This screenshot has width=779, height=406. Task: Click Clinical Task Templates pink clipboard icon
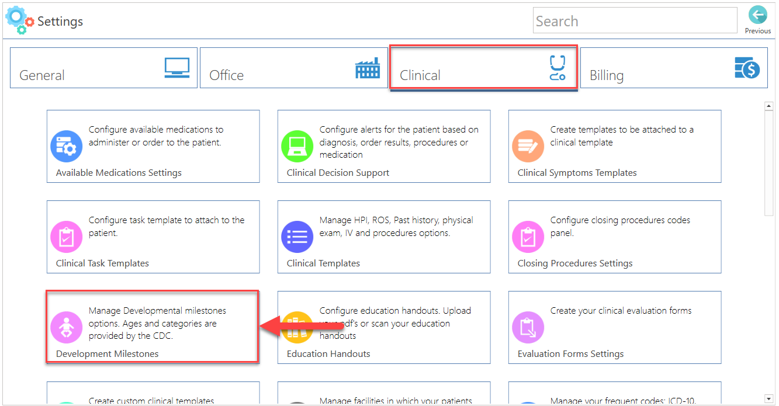pyautogui.click(x=66, y=237)
